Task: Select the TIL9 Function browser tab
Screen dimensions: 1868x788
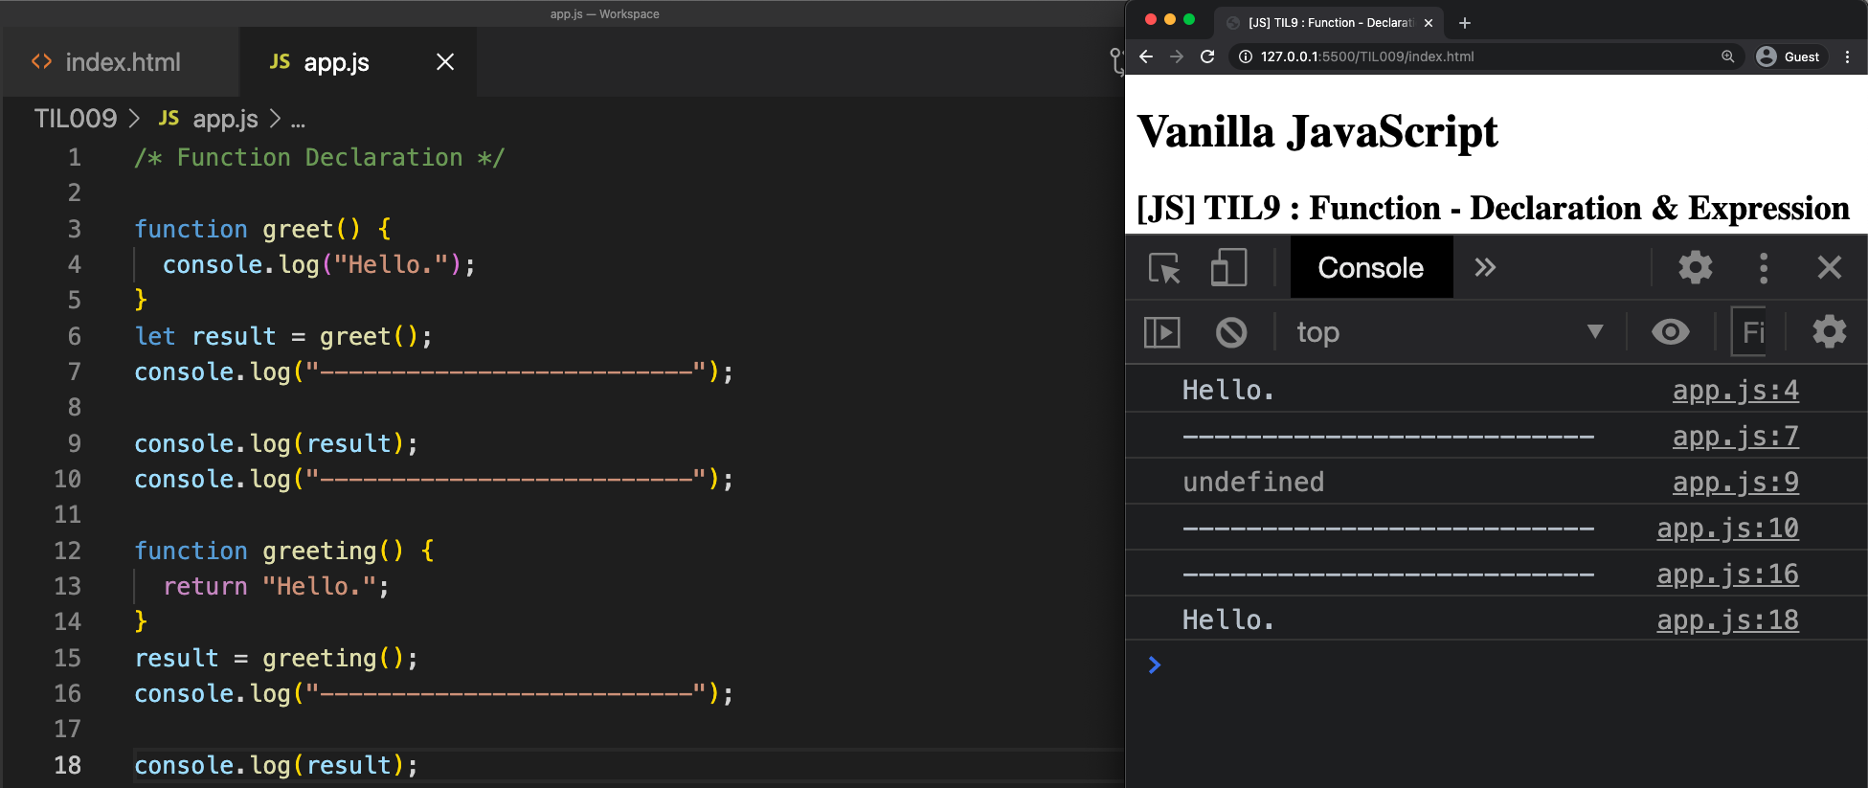Action: coord(1330,23)
